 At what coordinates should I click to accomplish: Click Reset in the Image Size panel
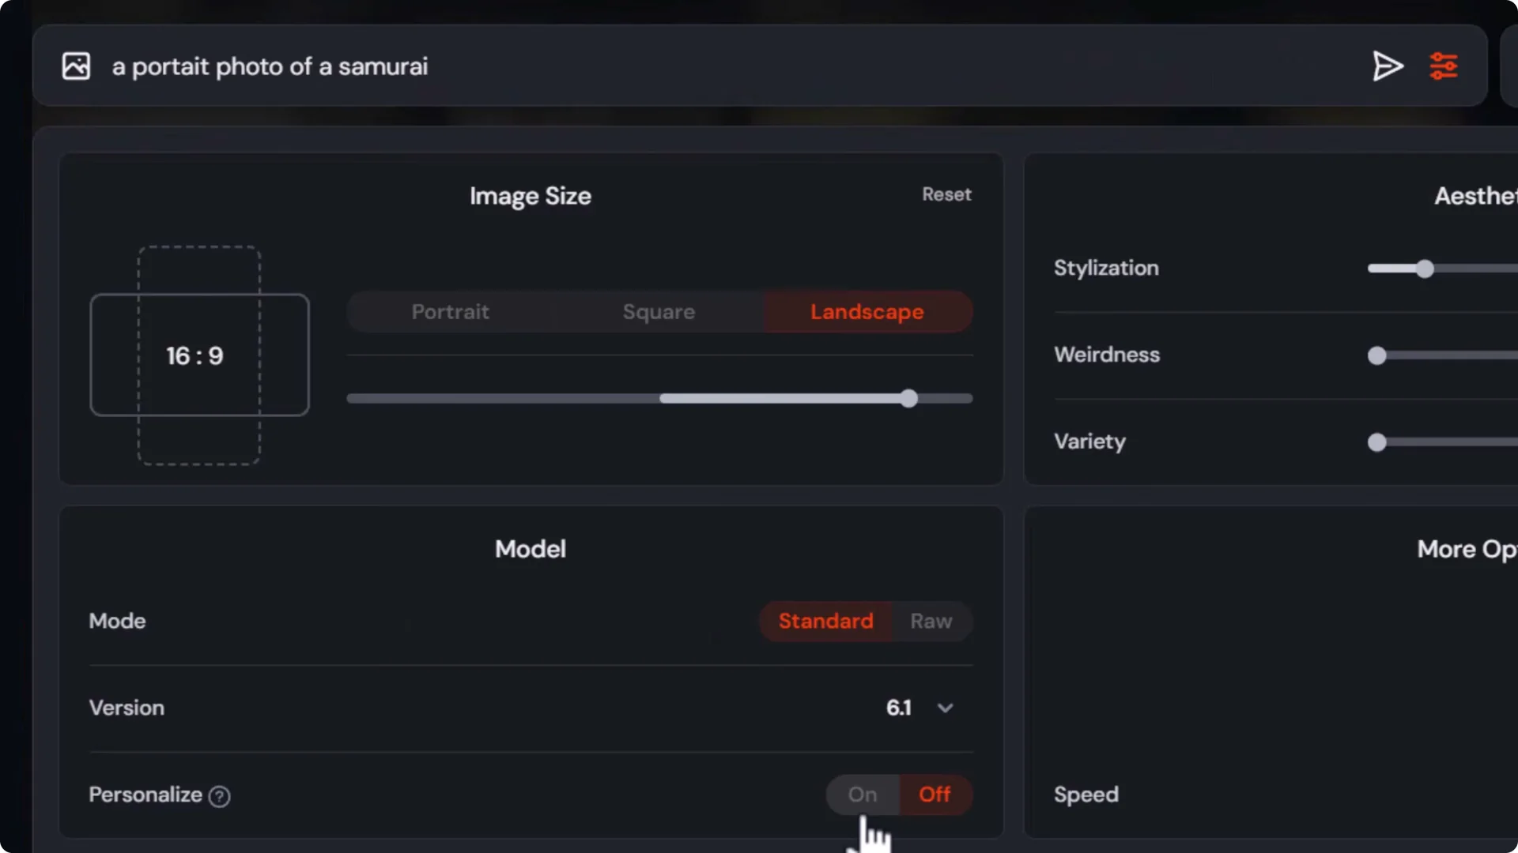[x=946, y=194]
